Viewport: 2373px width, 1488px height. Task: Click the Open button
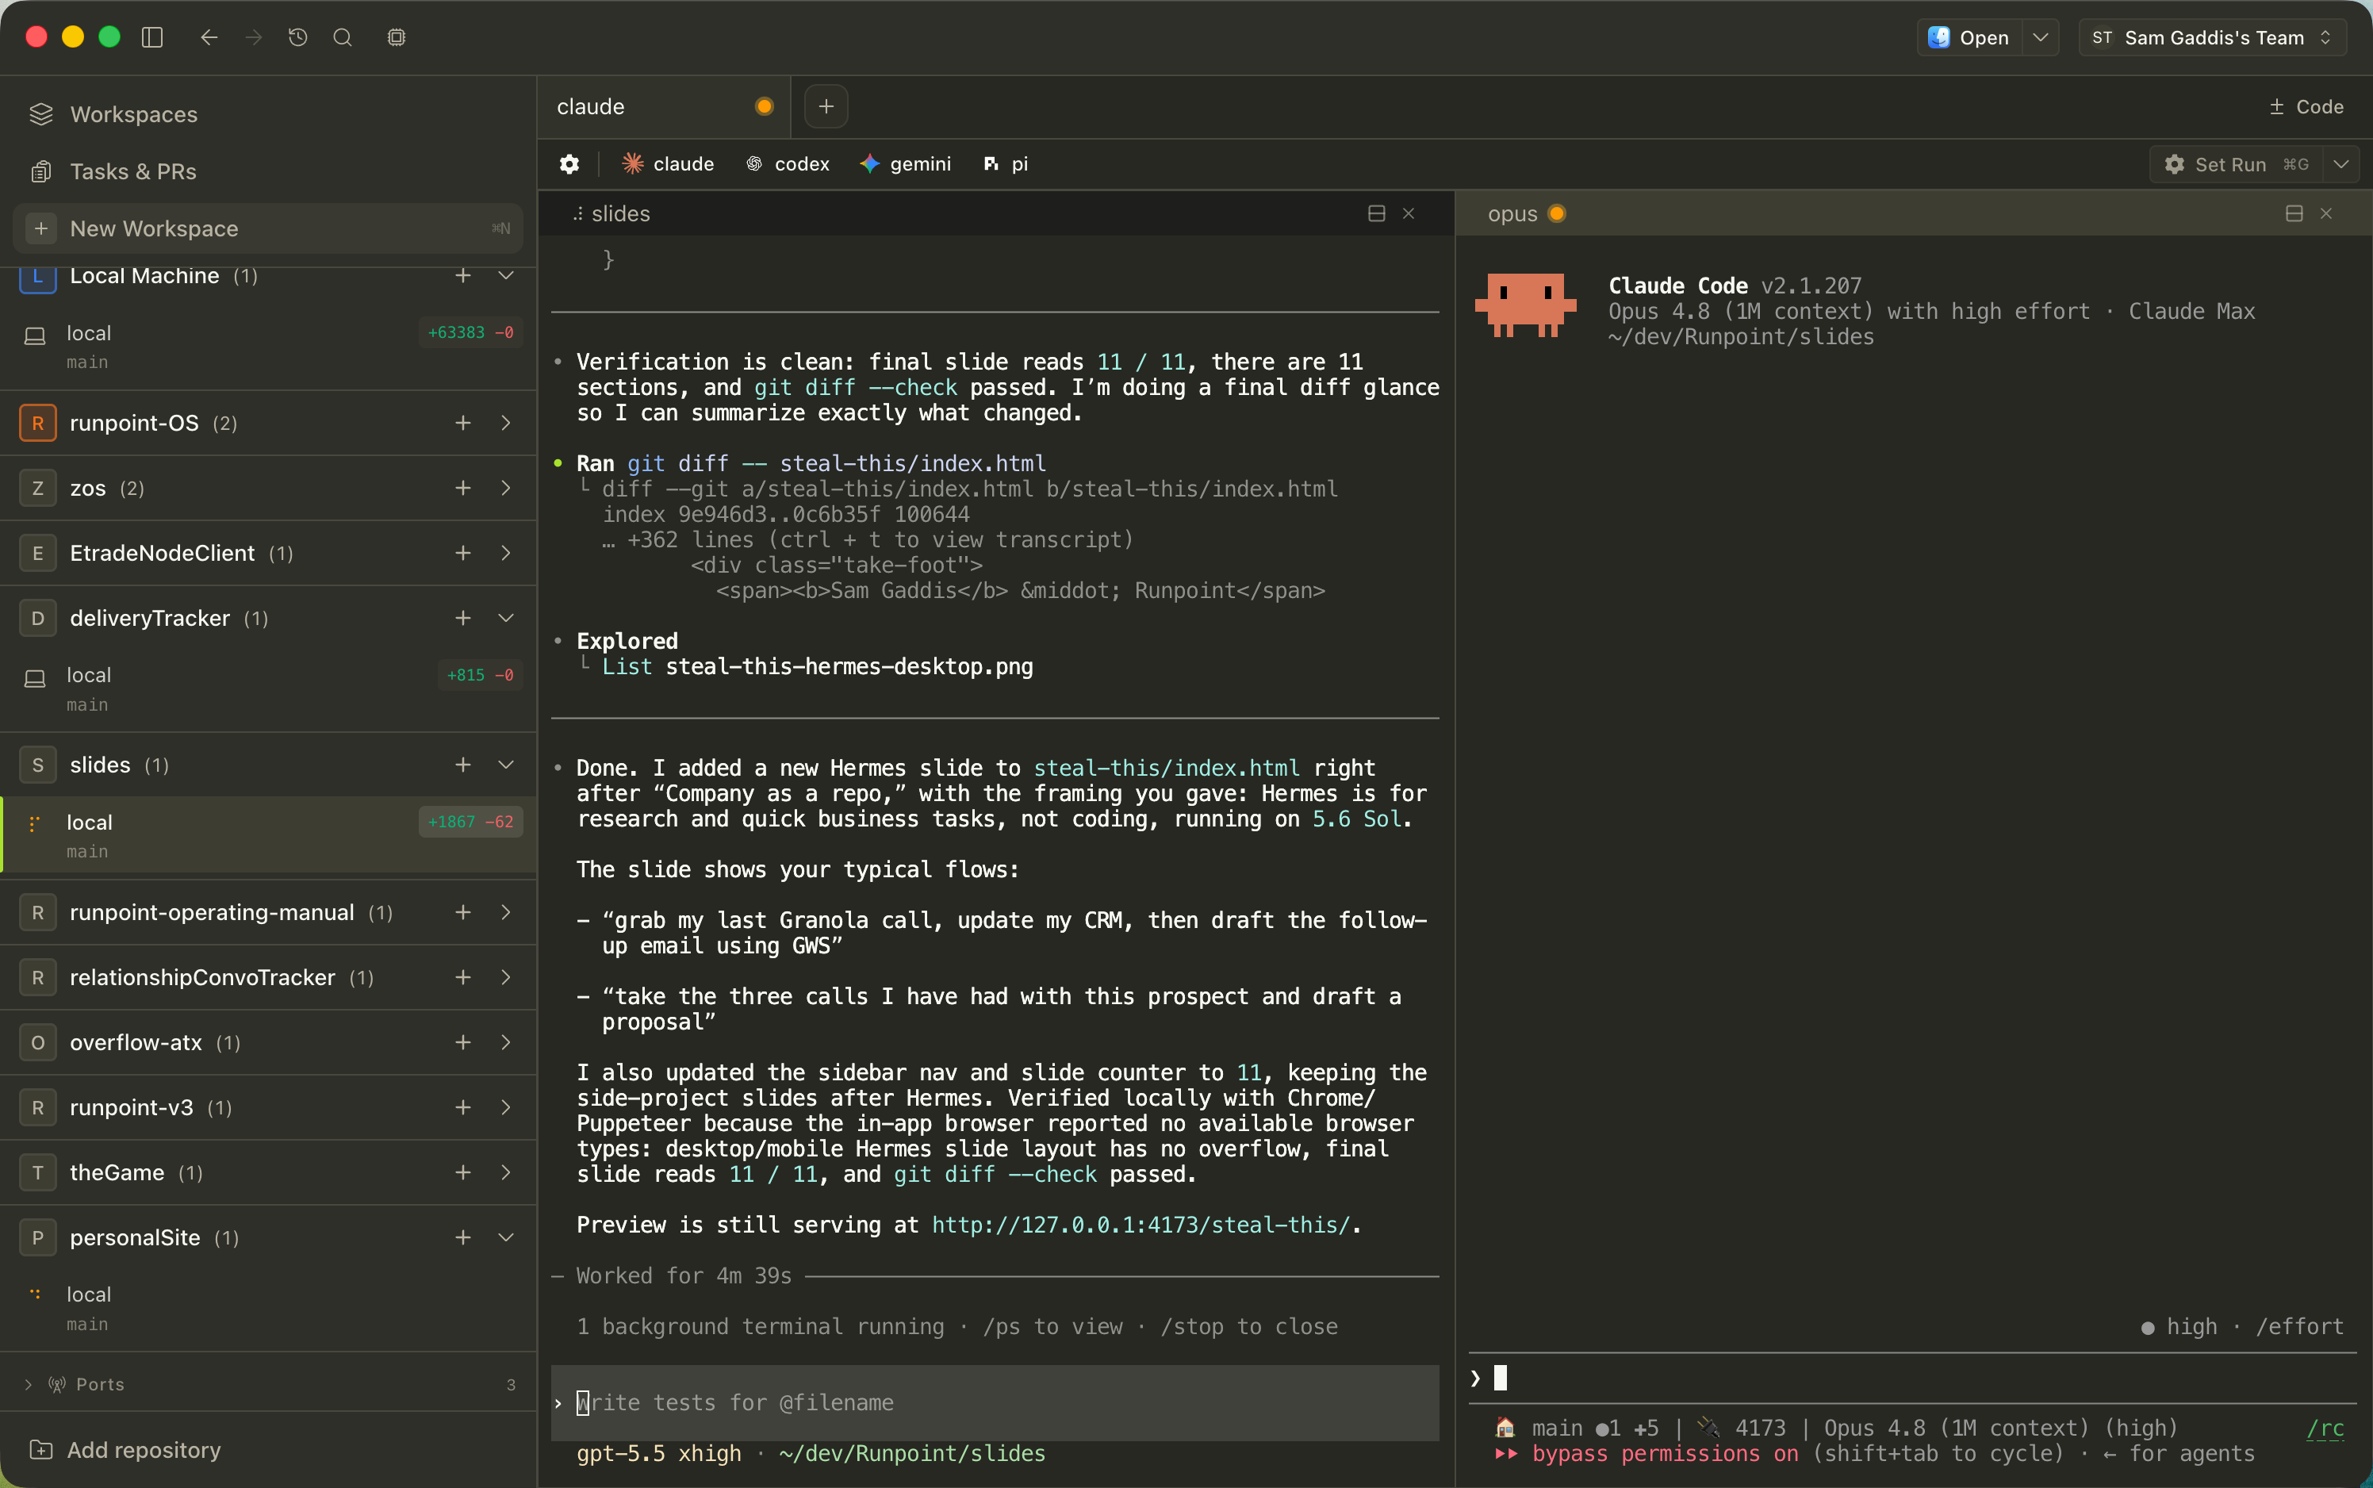click(1969, 37)
